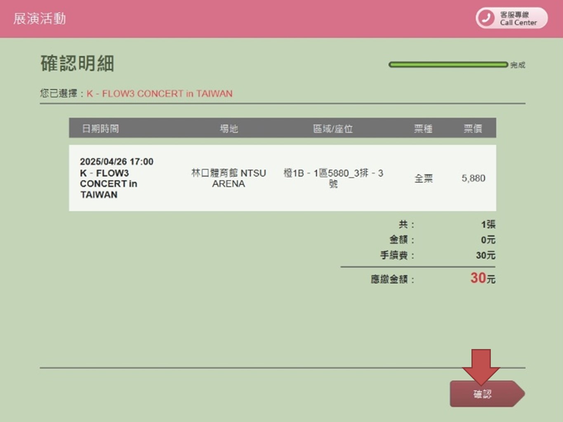Click the 全票 ticket type cell
The height and width of the screenshot is (422, 563).
click(x=424, y=178)
